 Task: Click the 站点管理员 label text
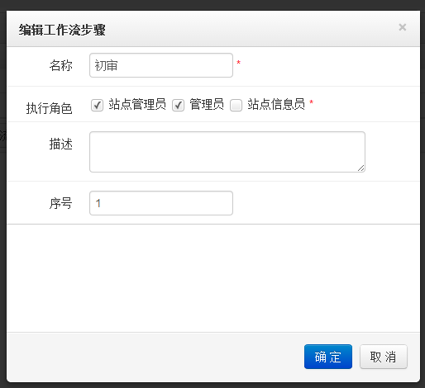[x=137, y=104]
